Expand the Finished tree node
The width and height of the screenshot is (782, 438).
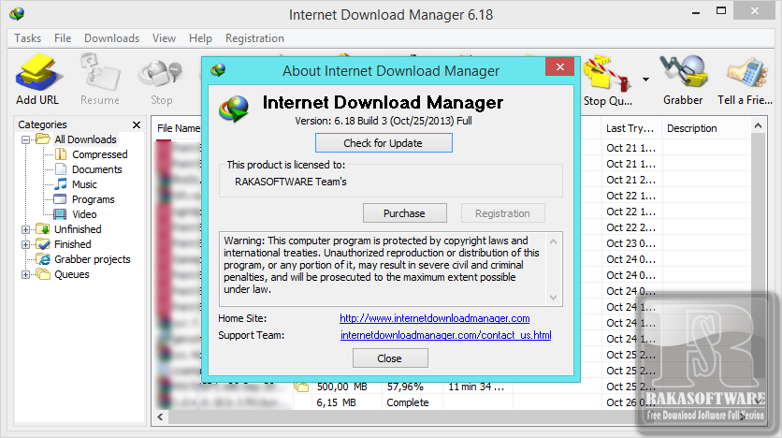25,244
